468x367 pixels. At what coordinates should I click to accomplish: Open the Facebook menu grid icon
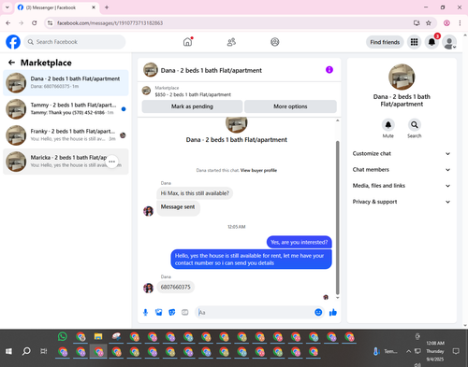point(414,42)
